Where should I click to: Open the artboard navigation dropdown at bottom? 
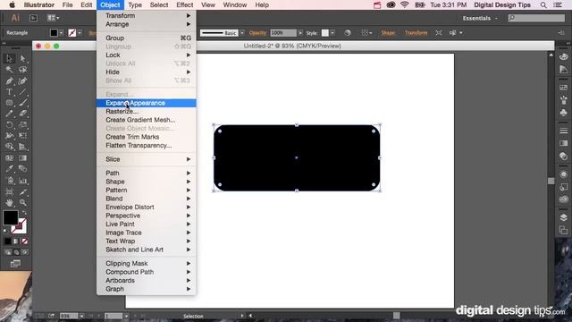tap(126, 316)
